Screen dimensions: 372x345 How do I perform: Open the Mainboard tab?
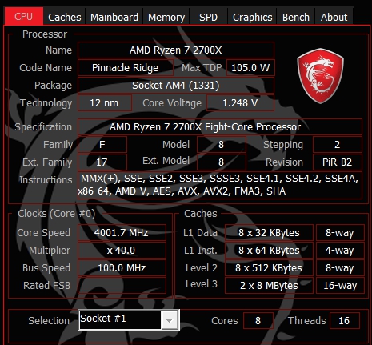pos(114,17)
